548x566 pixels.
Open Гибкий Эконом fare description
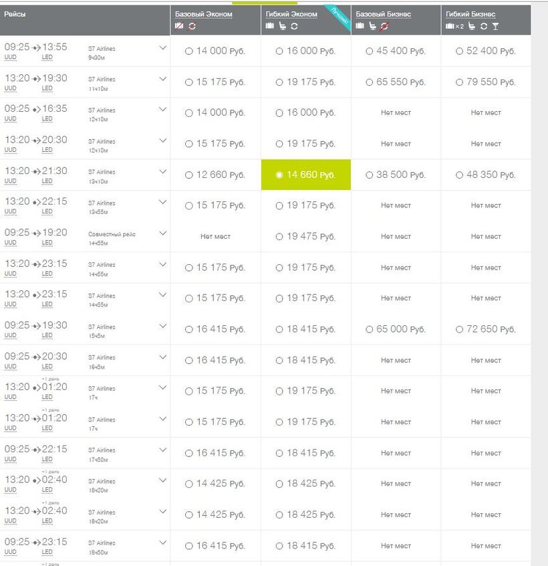pos(291,14)
